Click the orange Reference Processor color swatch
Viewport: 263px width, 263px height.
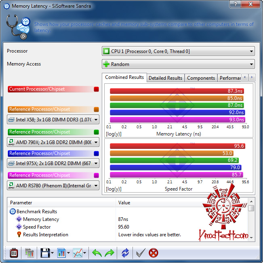pyautogui.click(x=96, y=109)
